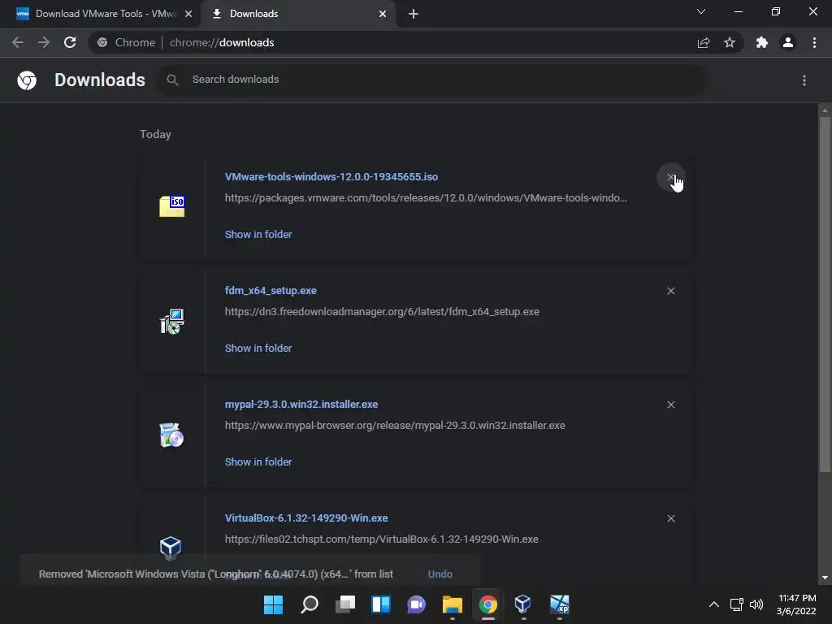Show mypal installer in folder
This screenshot has width=832, height=624.
click(258, 462)
